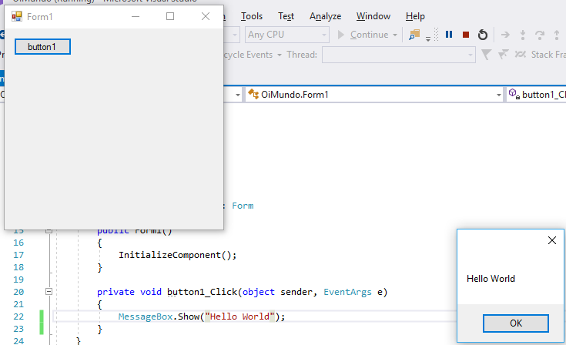Viewport: 566px width, 345px height.
Task: Click the Form1 window application icon
Action: 17,17
